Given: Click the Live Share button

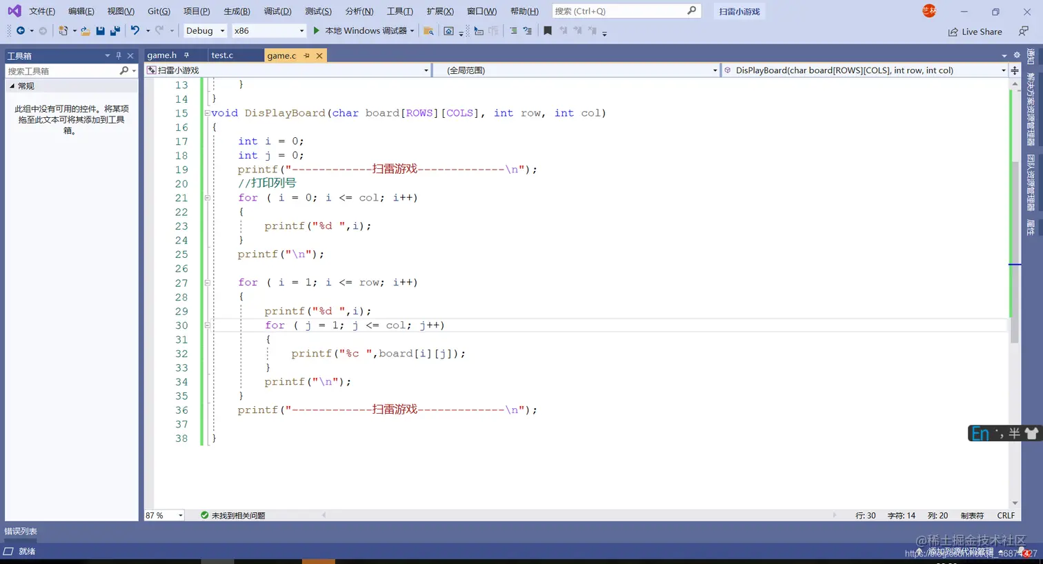Looking at the screenshot, I should point(975,32).
